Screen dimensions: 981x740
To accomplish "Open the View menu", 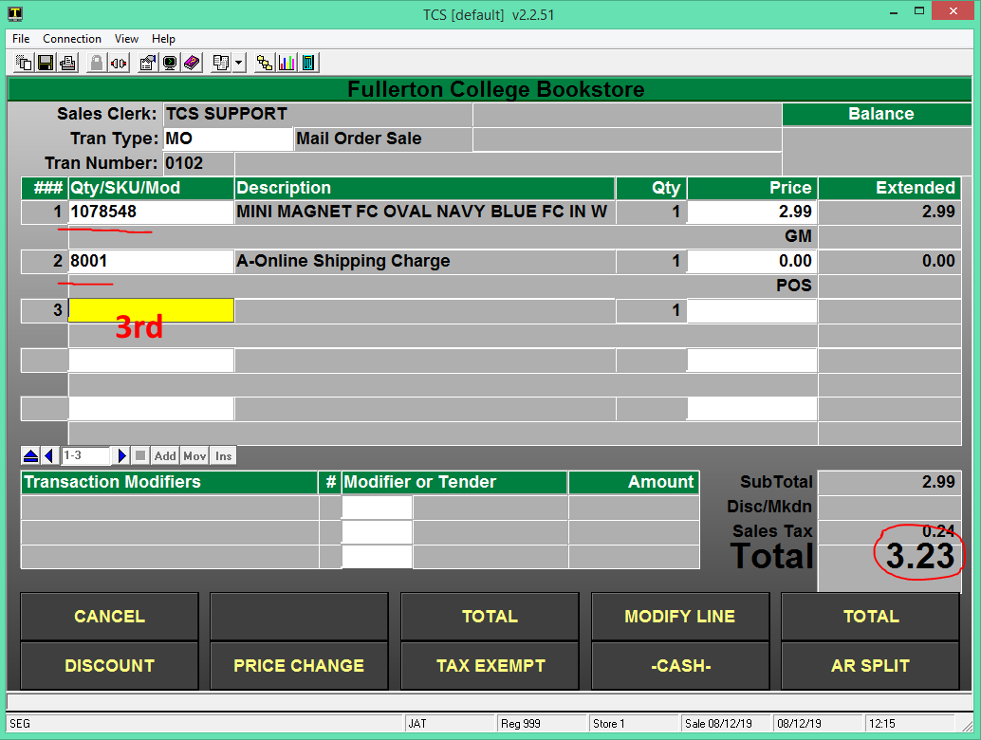I will pos(126,39).
